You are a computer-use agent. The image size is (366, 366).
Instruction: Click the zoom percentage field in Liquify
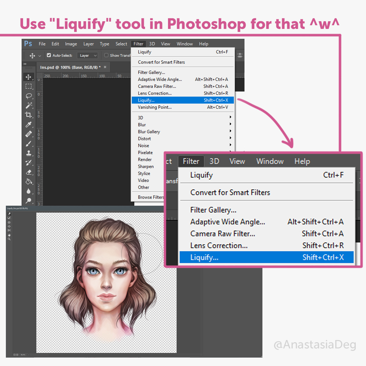(x=23, y=355)
